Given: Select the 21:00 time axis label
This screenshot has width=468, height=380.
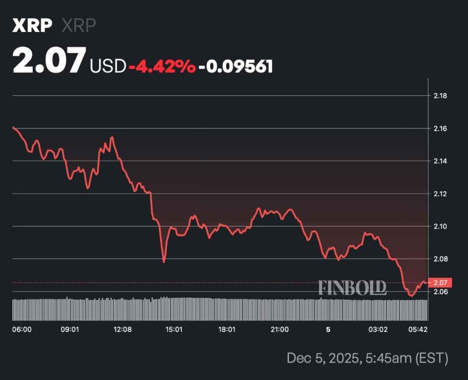Looking at the screenshot, I should tap(279, 329).
